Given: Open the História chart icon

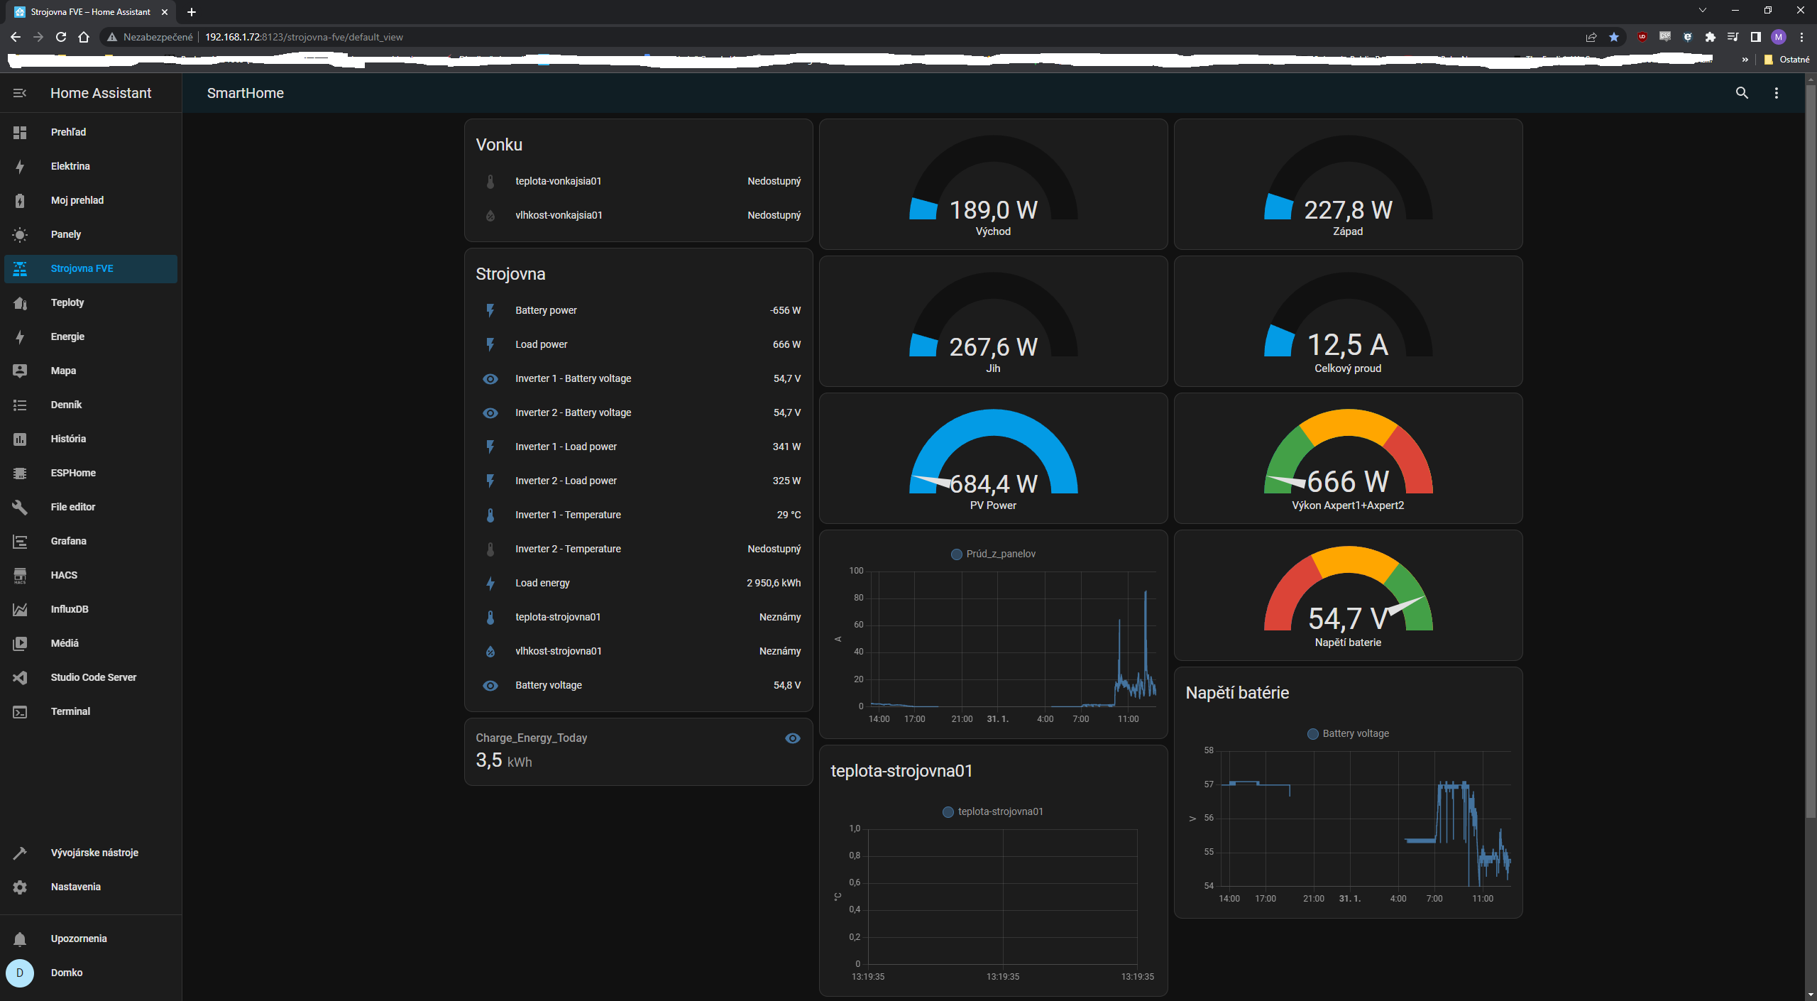Looking at the screenshot, I should pos(20,439).
